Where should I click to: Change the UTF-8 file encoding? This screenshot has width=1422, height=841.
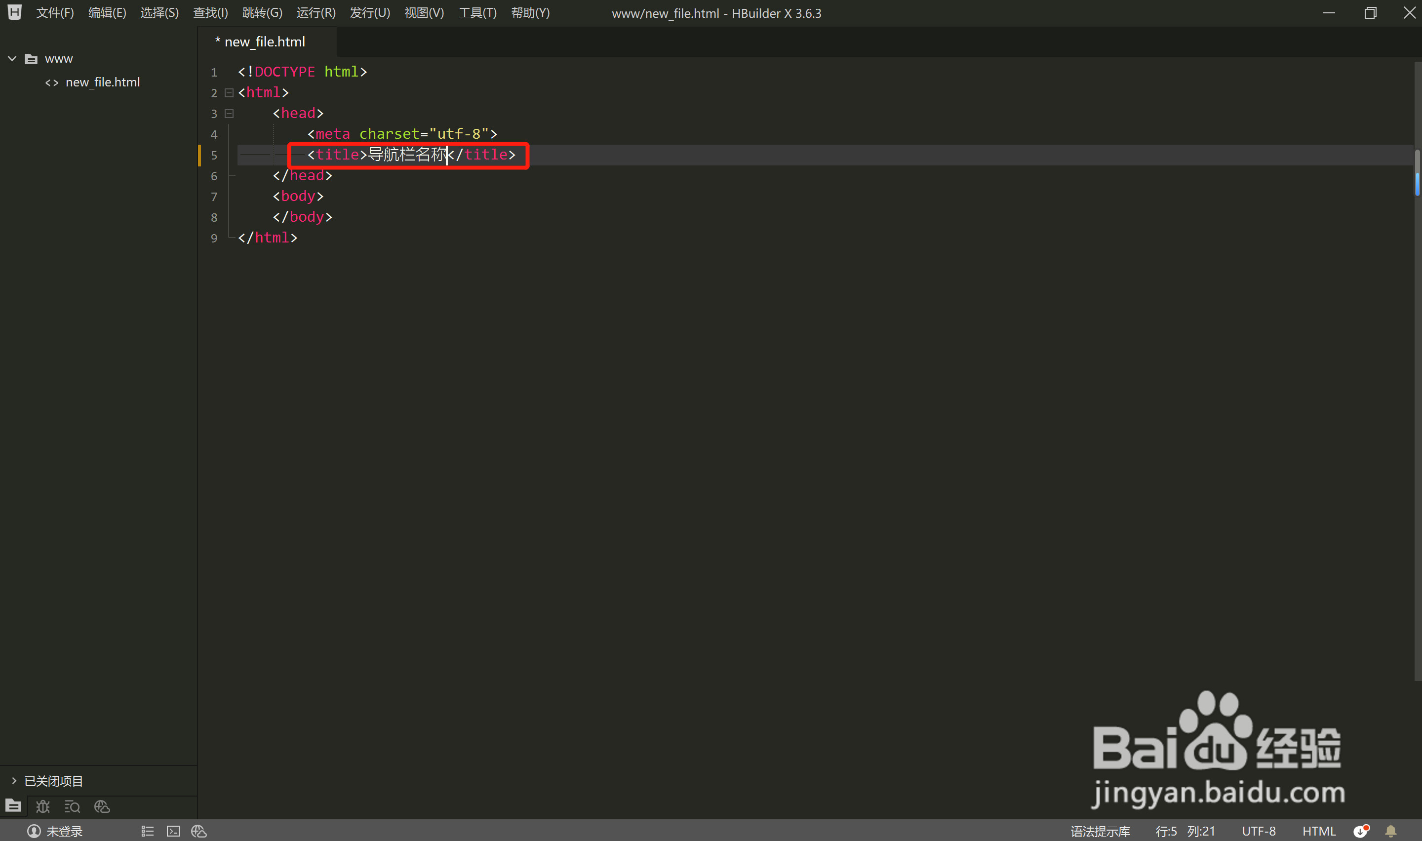tap(1259, 831)
